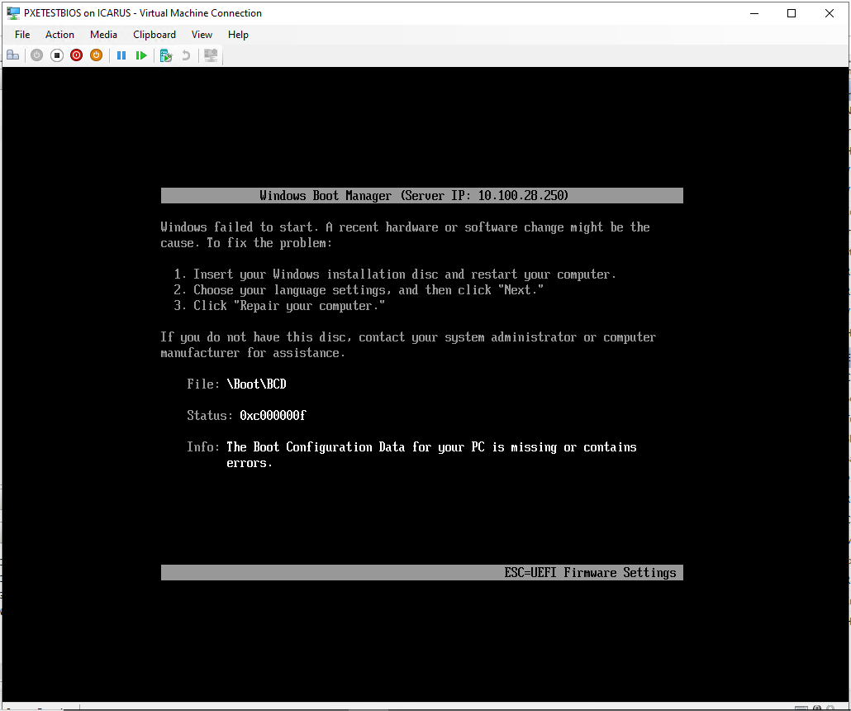Viewport: 851px width, 711px height.
Task: Click the Windows Boot Manager header bar
Action: point(421,196)
